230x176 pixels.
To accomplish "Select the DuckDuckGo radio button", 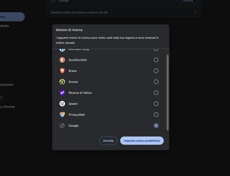I will pos(156,60).
